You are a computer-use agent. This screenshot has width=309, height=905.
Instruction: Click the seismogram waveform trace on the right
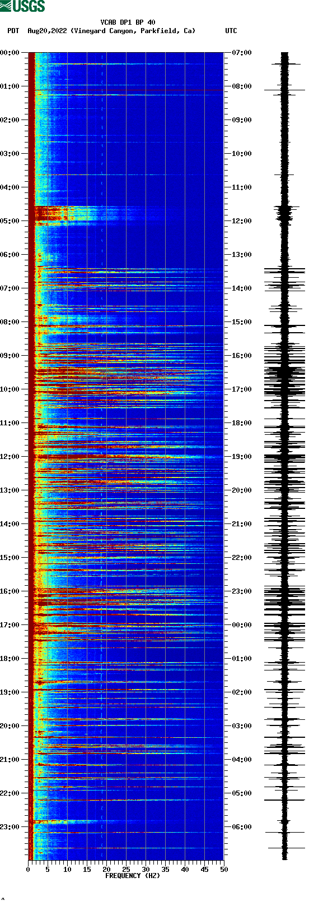pyautogui.click(x=285, y=456)
